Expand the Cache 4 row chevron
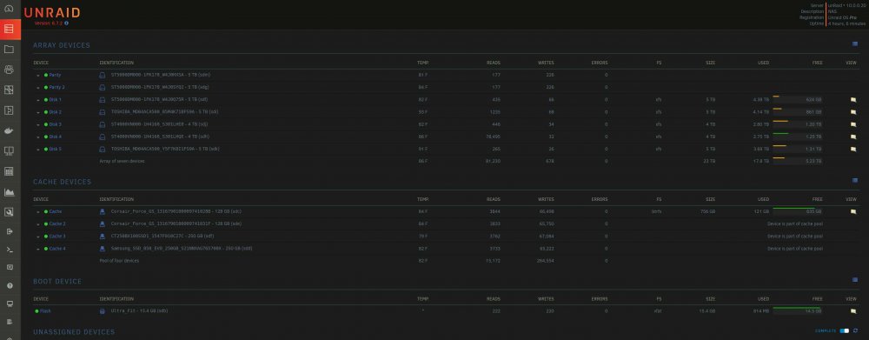 (38, 249)
